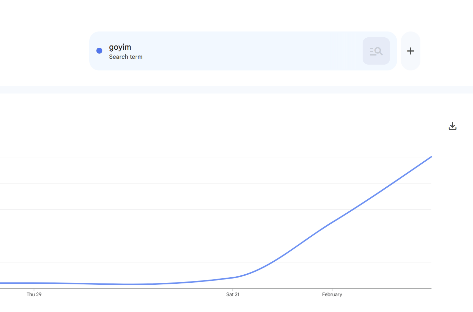This screenshot has width=473, height=312.
Task: Click the tick mark above 'February' label
Action: 332,290
